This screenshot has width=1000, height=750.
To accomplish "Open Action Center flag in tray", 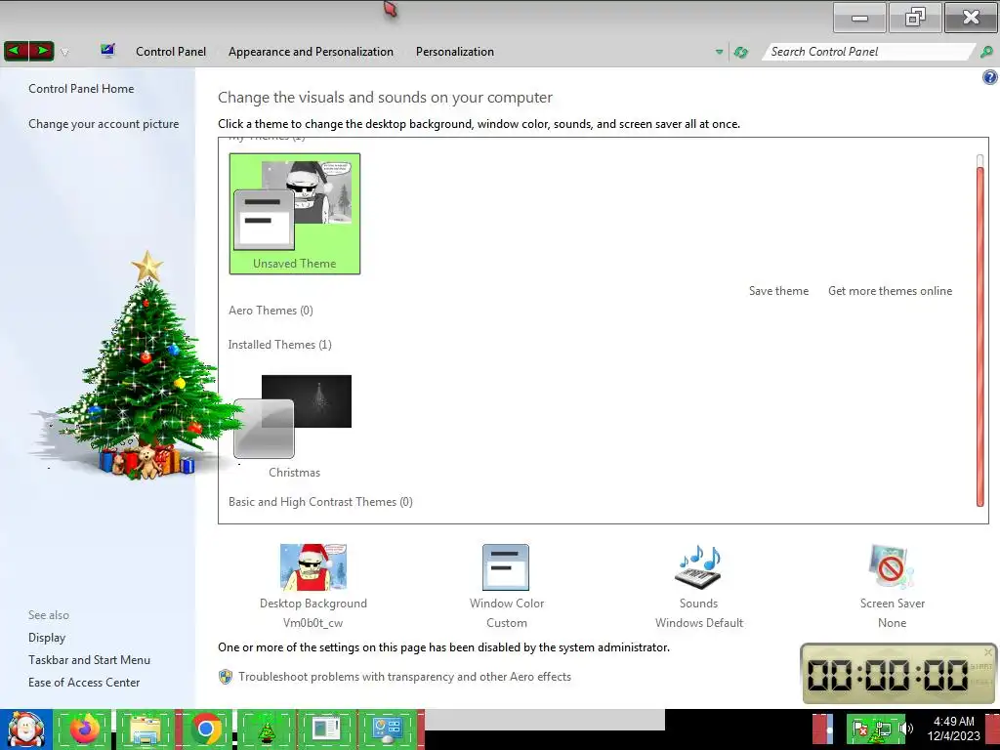I will click(x=860, y=729).
